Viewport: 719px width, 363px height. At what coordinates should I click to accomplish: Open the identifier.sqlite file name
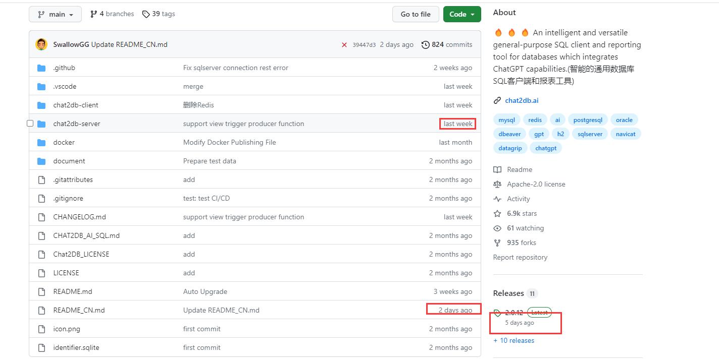tap(76, 347)
